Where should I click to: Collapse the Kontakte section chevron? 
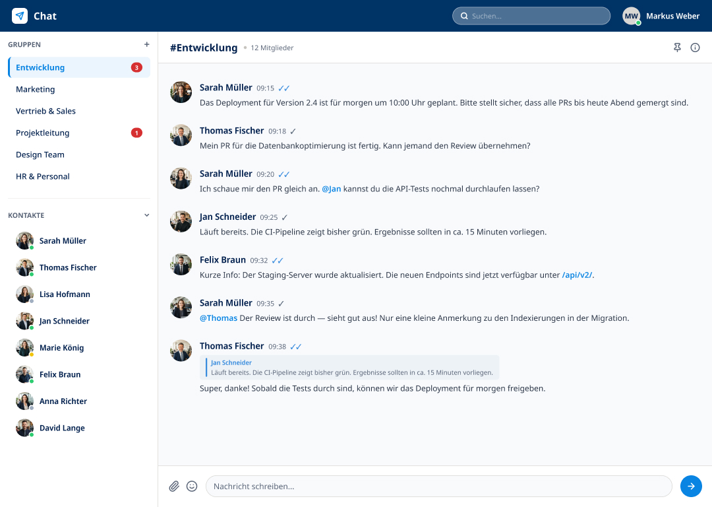146,215
